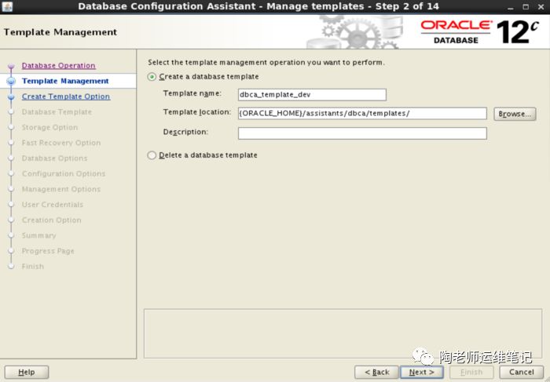Click the Creation Option step text
This screenshot has height=382, width=550.
51,220
